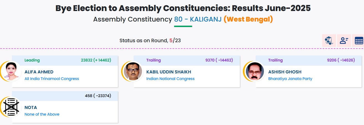Click the Bharatiya Janata Party party name

(x=290, y=79)
